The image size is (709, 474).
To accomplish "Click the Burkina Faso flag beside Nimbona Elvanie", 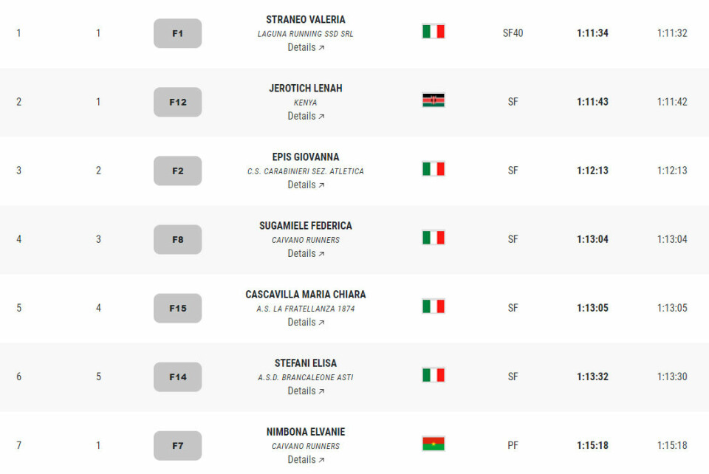I will 434,444.
